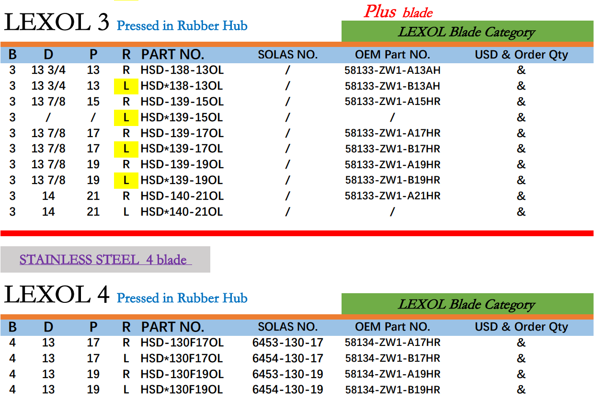Click OEM part 58134-ZW1-B17HR
The width and height of the screenshot is (594, 401).
(x=392, y=358)
